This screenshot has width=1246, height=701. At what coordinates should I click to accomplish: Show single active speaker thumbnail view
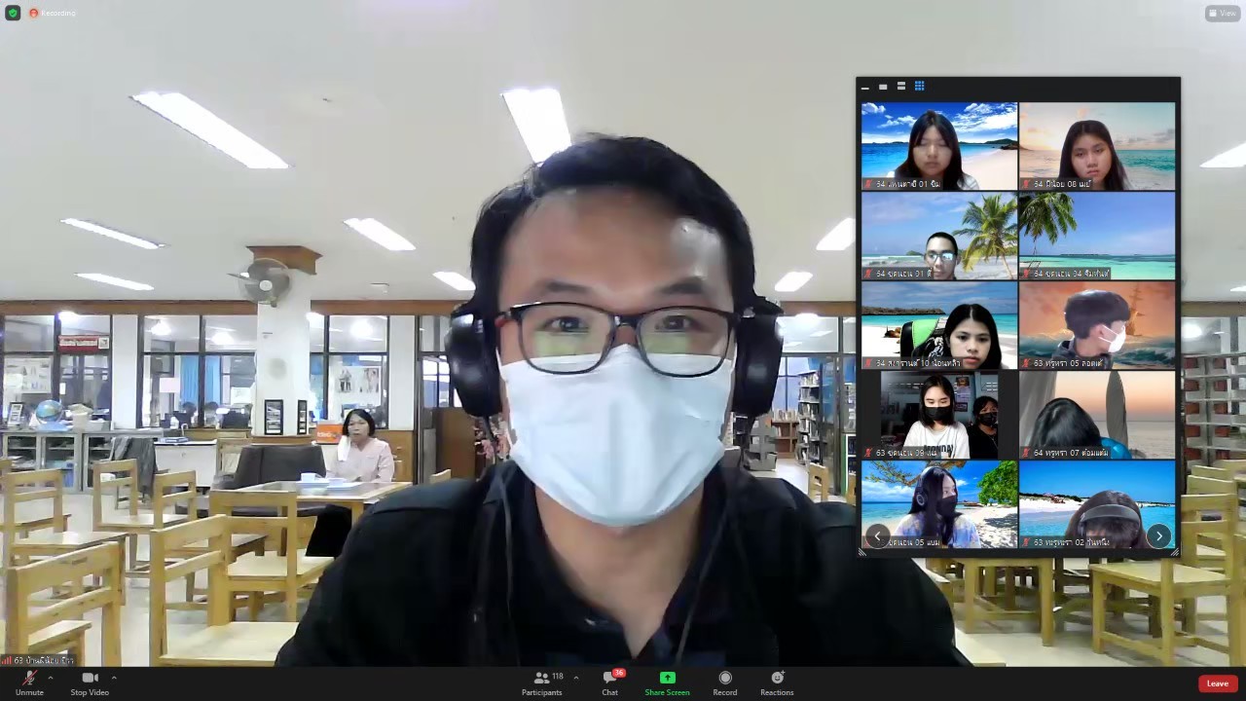coord(883,87)
